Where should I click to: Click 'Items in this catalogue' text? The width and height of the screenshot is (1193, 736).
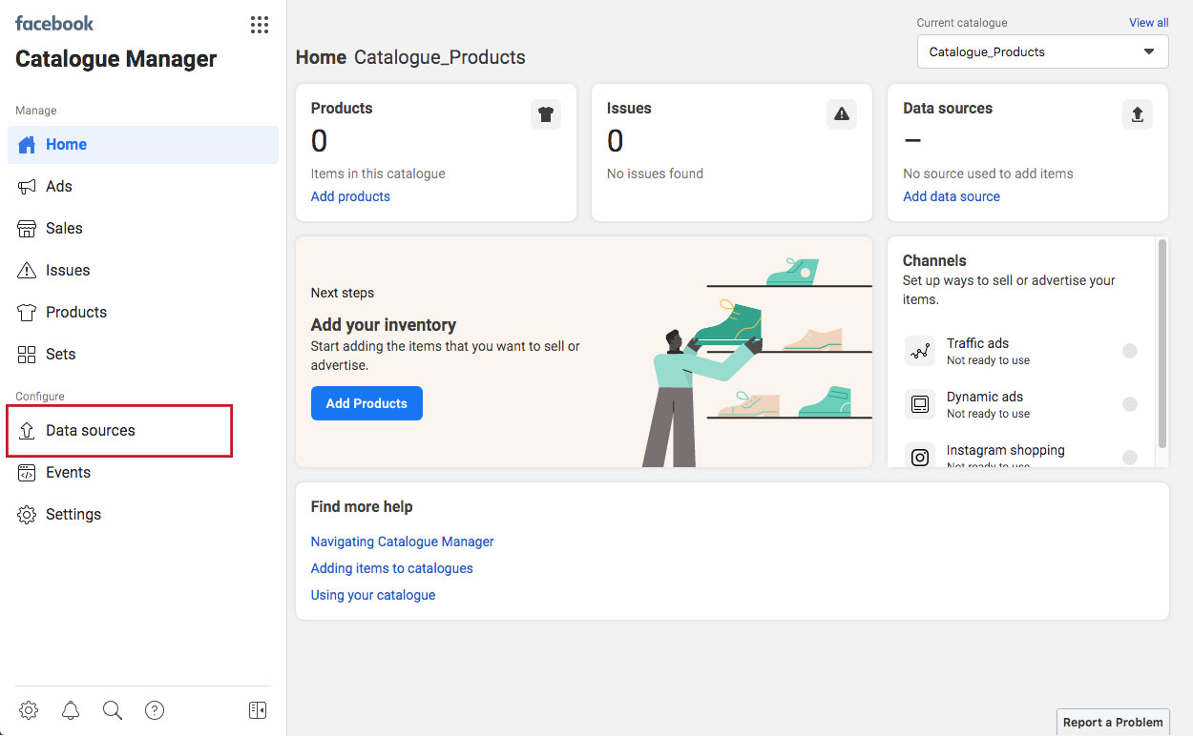[x=378, y=174]
